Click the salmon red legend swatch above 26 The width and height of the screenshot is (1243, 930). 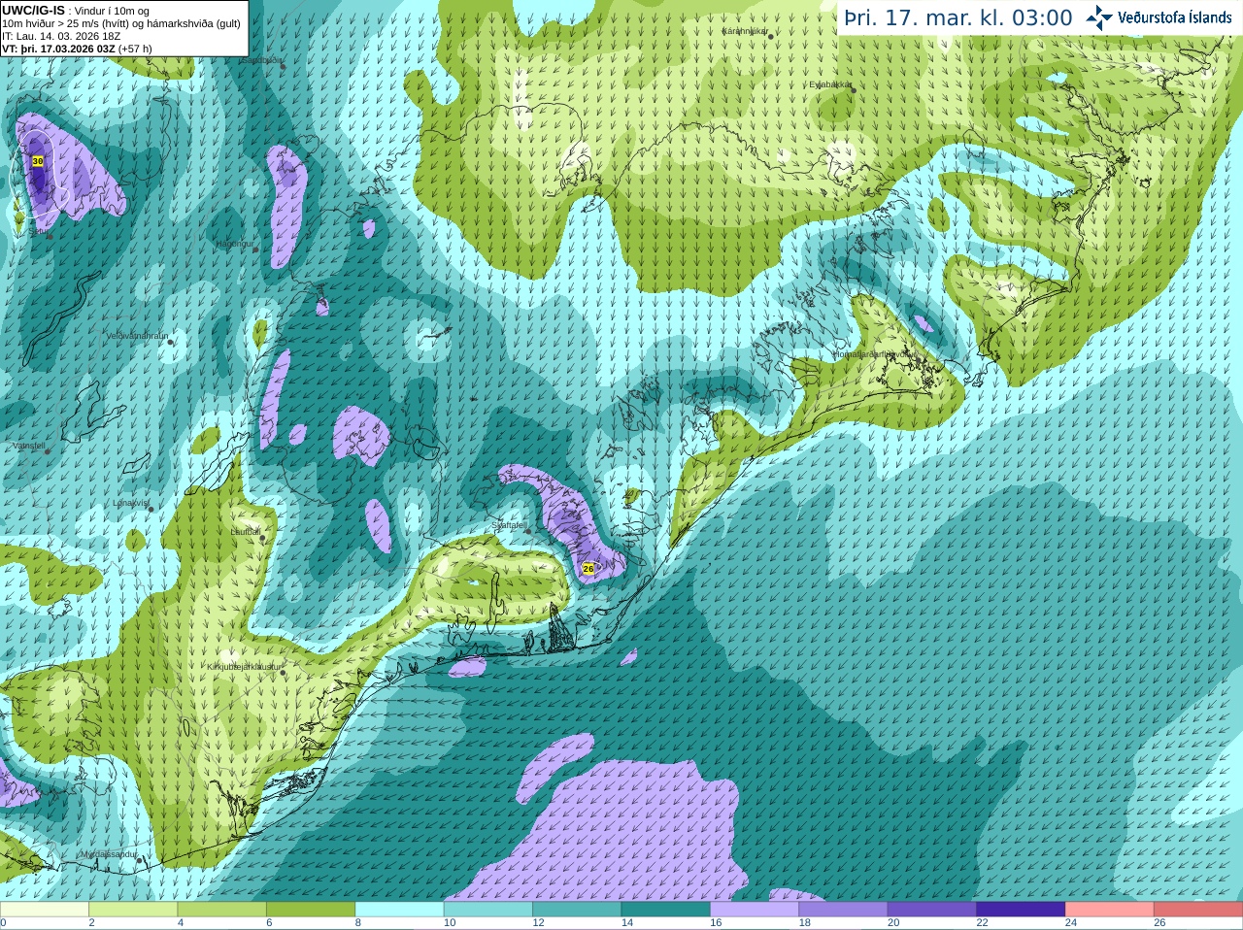[1198, 910]
